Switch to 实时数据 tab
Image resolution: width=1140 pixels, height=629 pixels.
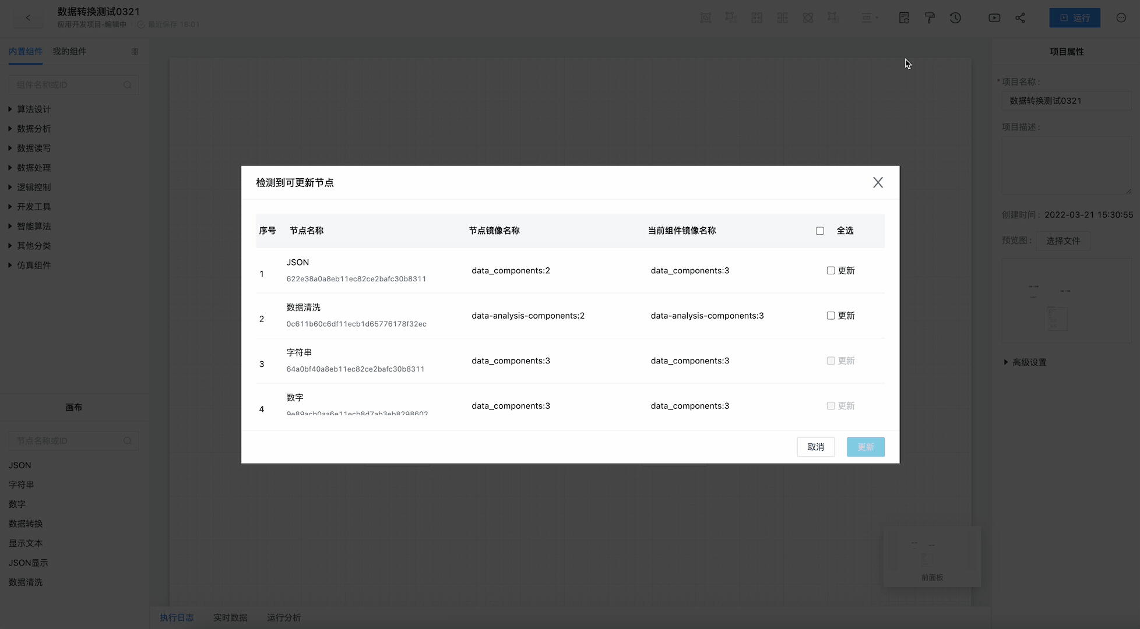(x=230, y=617)
